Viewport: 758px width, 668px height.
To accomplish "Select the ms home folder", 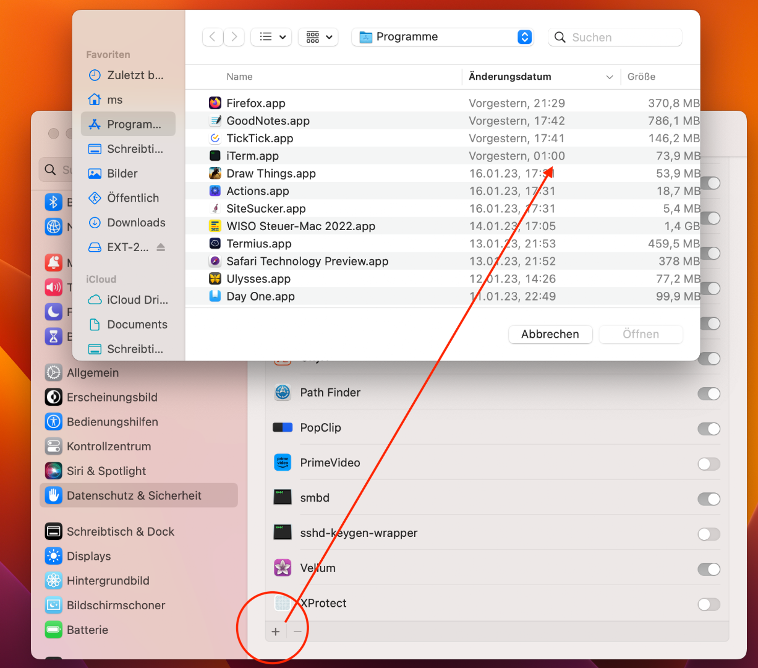I will pos(128,100).
